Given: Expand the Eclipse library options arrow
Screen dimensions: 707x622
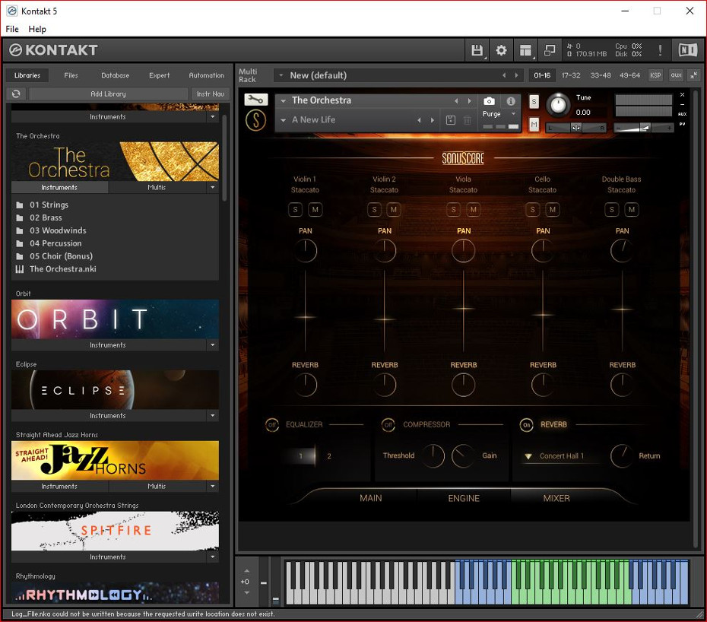Looking at the screenshot, I should click(212, 415).
